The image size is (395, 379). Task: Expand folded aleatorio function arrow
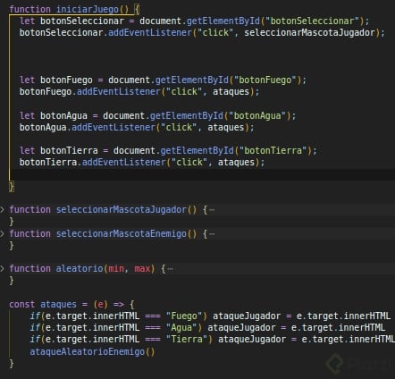(x=3, y=268)
